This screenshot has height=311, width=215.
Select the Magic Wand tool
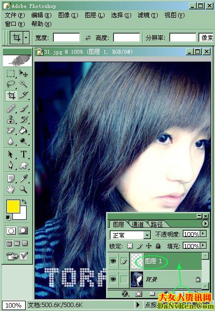24,84
